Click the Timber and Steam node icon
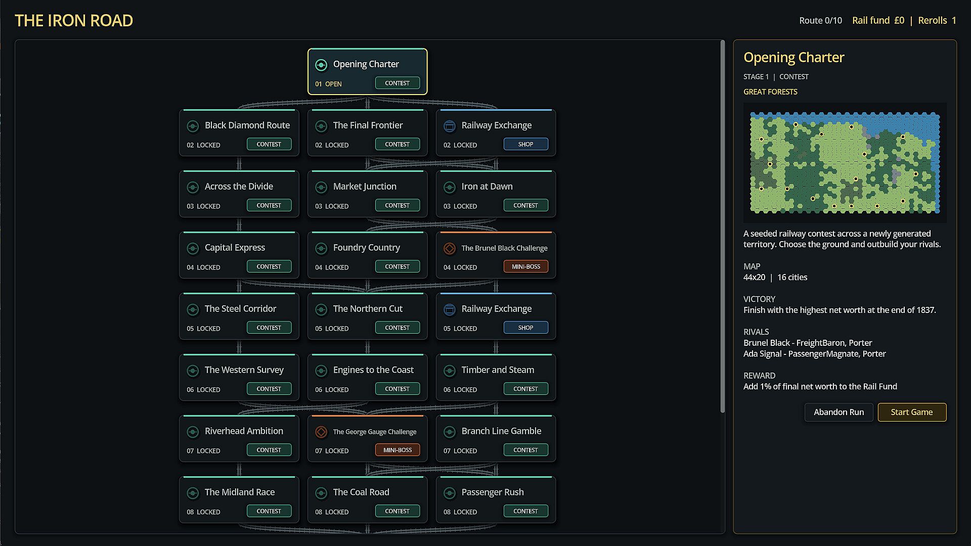This screenshot has width=971, height=546. (x=450, y=371)
